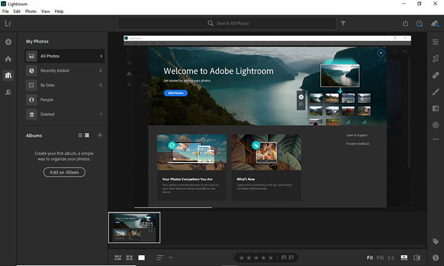Open the cloud sync status icon

[435, 23]
